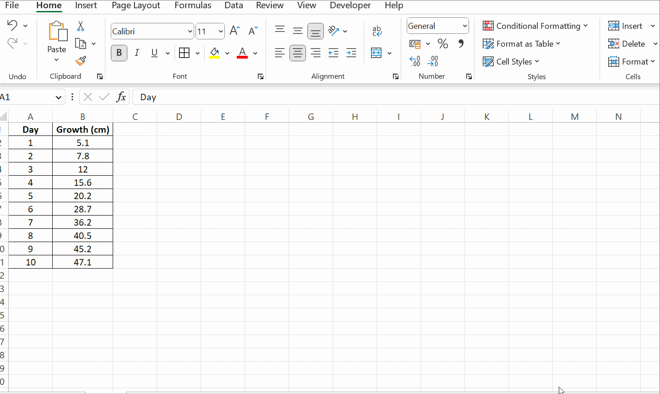Apply Percent Style number format
The width and height of the screenshot is (660, 394).
[442, 44]
